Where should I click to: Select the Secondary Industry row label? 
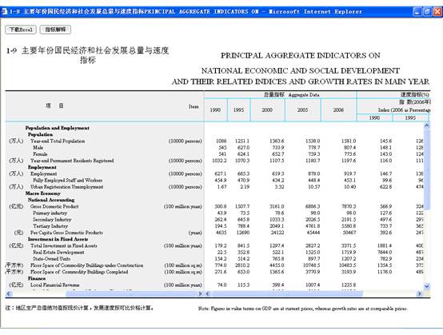[x=52, y=220]
